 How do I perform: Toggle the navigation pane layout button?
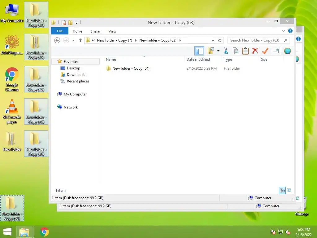[x=199, y=51]
